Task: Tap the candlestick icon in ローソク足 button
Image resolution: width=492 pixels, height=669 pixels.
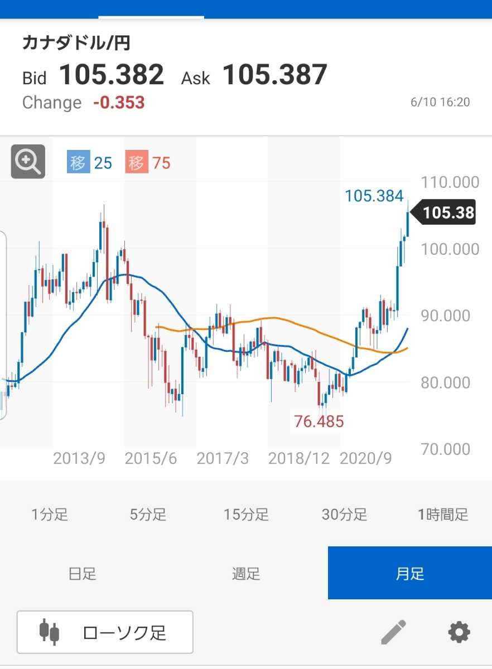Action: pyautogui.click(x=49, y=632)
